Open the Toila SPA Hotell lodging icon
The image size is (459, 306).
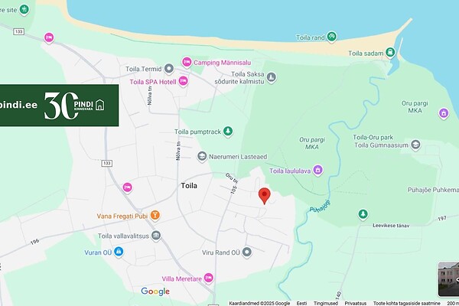coord(184,81)
